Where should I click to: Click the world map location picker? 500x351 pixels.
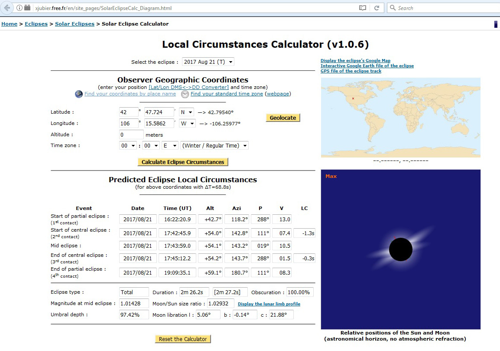click(400, 118)
